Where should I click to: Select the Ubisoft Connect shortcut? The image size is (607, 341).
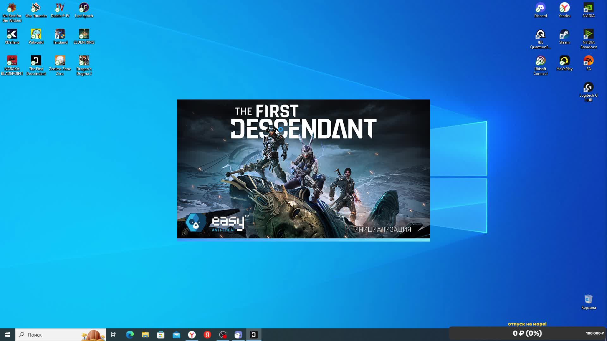click(x=540, y=61)
